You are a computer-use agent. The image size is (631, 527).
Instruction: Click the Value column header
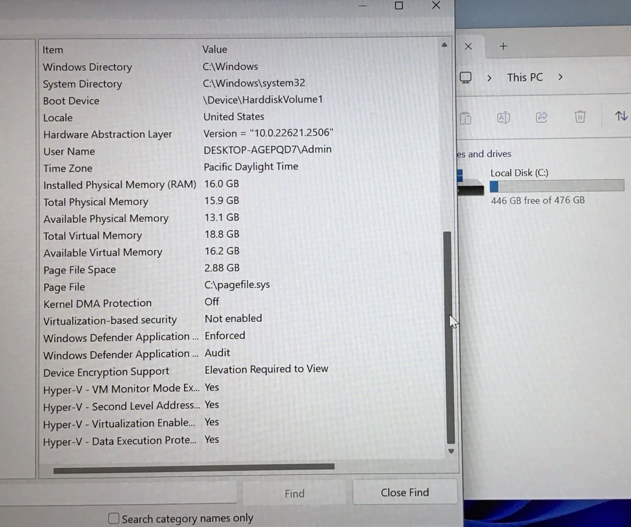215,49
